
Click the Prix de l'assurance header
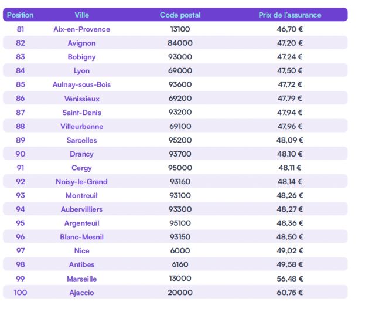290,15
